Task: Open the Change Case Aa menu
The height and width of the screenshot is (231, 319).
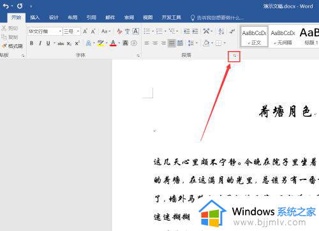Action: 106,31
